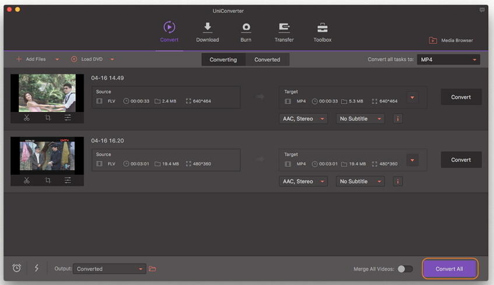This screenshot has width=494, height=285.
Task: Click Load DVD button
Action: click(x=87, y=59)
